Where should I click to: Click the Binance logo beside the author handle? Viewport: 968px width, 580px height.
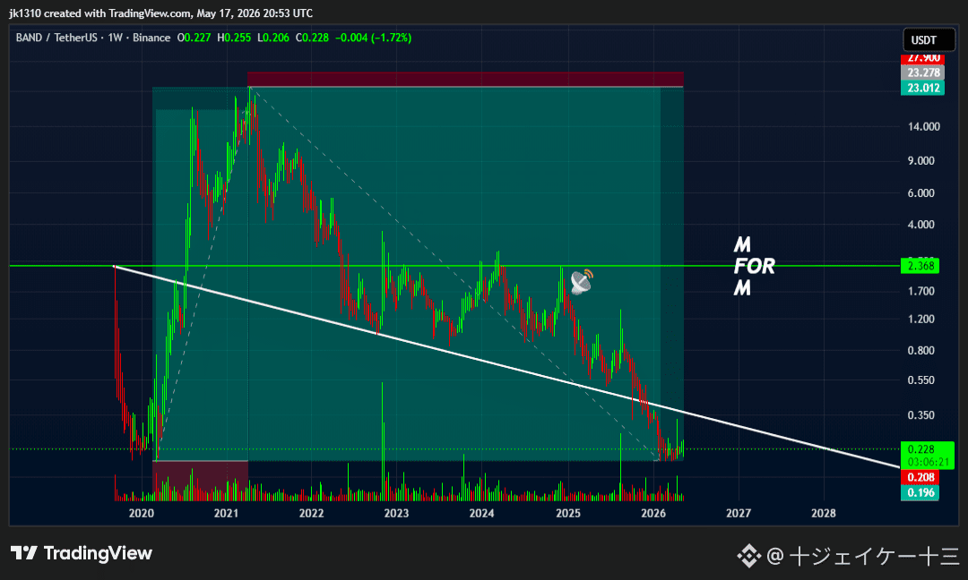pyautogui.click(x=748, y=556)
